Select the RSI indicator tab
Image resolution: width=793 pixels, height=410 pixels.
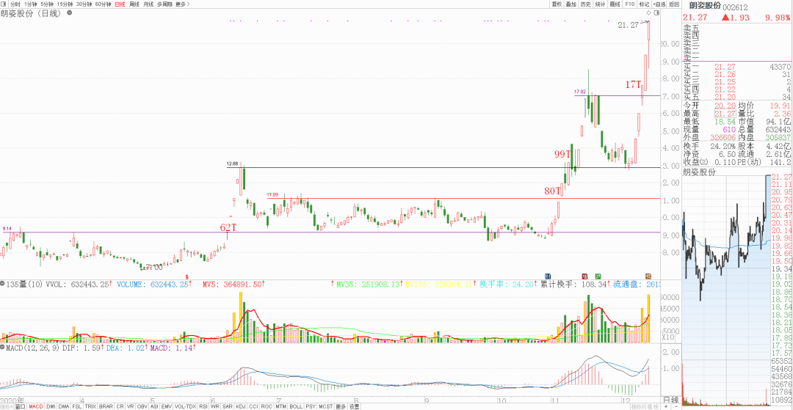tap(203, 406)
